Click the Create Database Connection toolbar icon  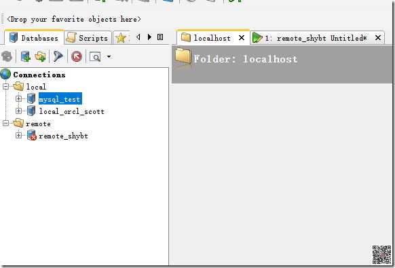(x=25, y=56)
